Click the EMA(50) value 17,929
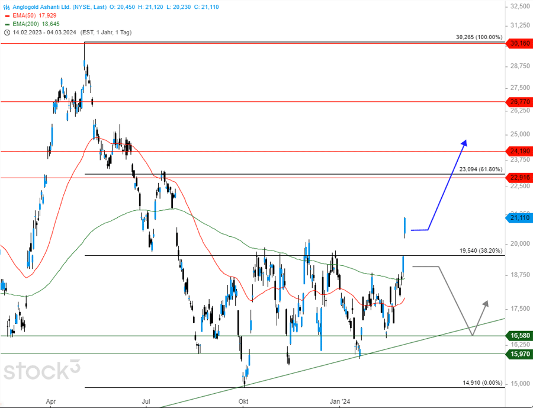This screenshot has width=533, height=408. point(48,15)
